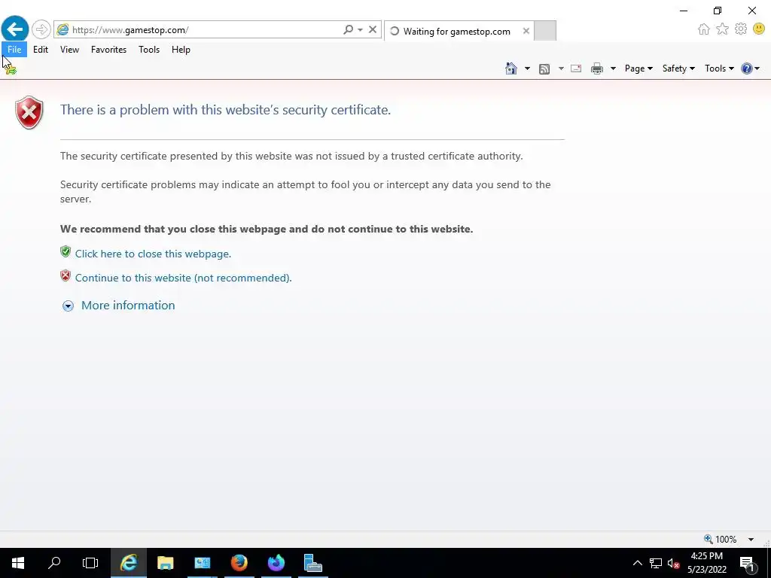This screenshot has height=578, width=771.
Task: Show hidden system tray icons
Action: 637,563
